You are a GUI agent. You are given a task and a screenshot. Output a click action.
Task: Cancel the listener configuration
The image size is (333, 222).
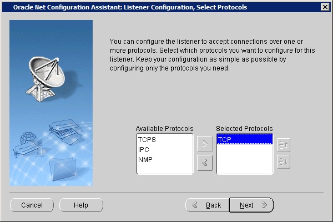coord(32,205)
